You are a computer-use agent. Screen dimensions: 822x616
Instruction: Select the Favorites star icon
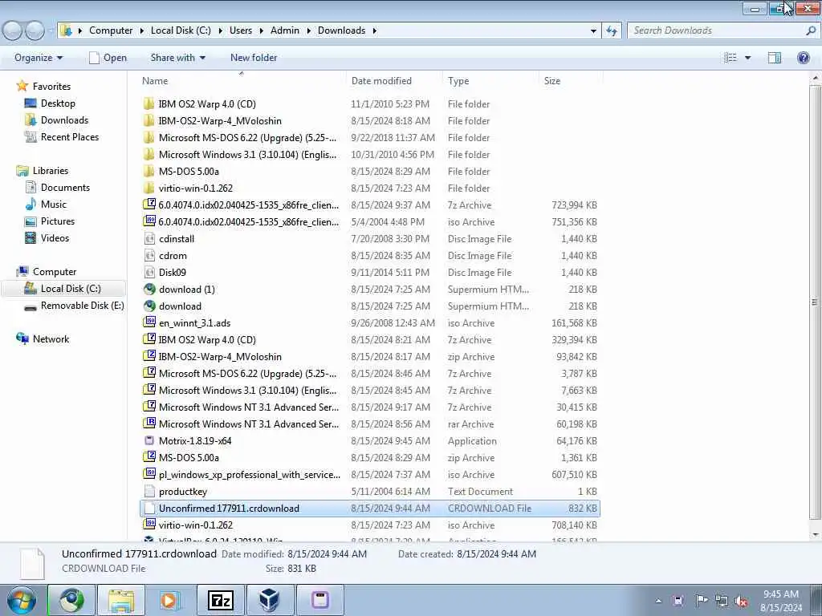tap(22, 86)
